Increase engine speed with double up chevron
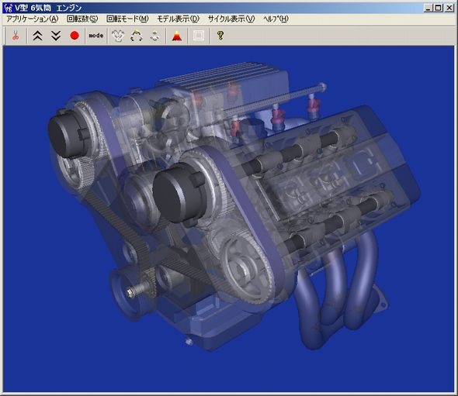Screen dimensions: 458x396 tap(38, 36)
